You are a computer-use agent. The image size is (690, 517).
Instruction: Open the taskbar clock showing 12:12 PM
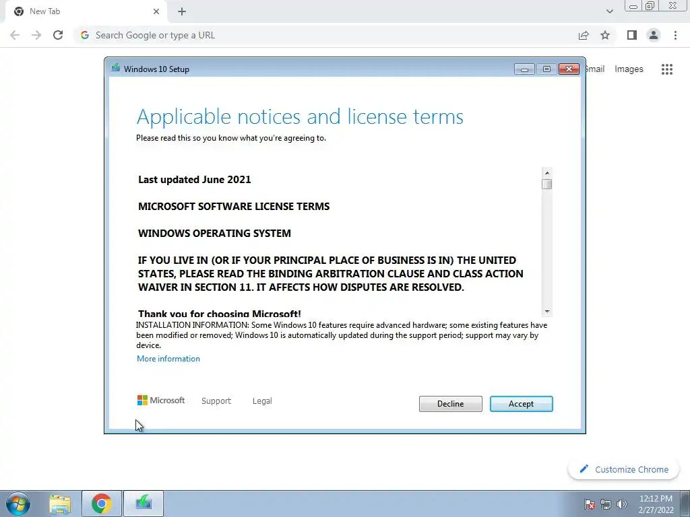coord(656,504)
